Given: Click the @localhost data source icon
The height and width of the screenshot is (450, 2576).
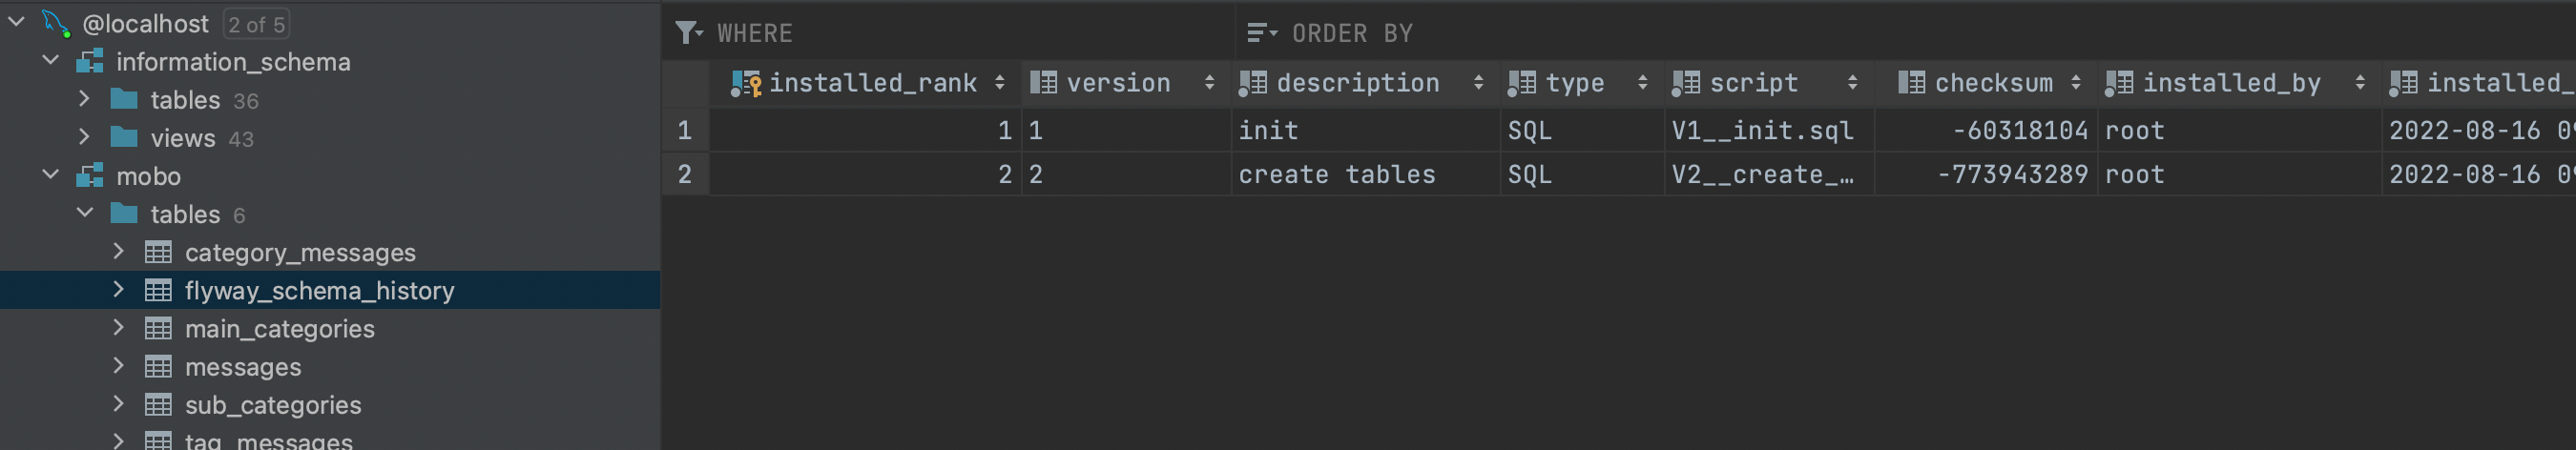Looking at the screenshot, I should [x=56, y=23].
